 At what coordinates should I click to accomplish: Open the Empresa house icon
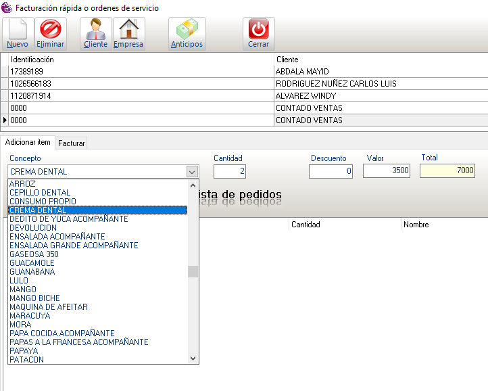128,30
